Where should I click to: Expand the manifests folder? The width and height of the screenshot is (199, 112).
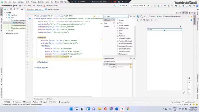pyautogui.click(x=7, y=15)
